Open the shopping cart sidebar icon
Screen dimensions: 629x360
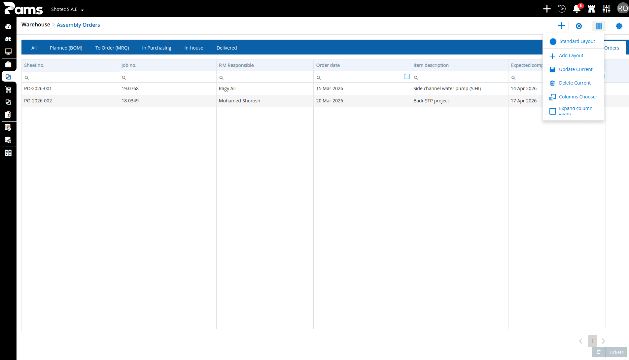pyautogui.click(x=8, y=90)
